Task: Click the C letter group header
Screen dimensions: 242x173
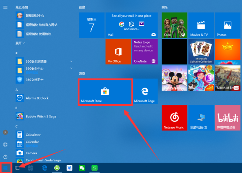Action: pos(16,126)
